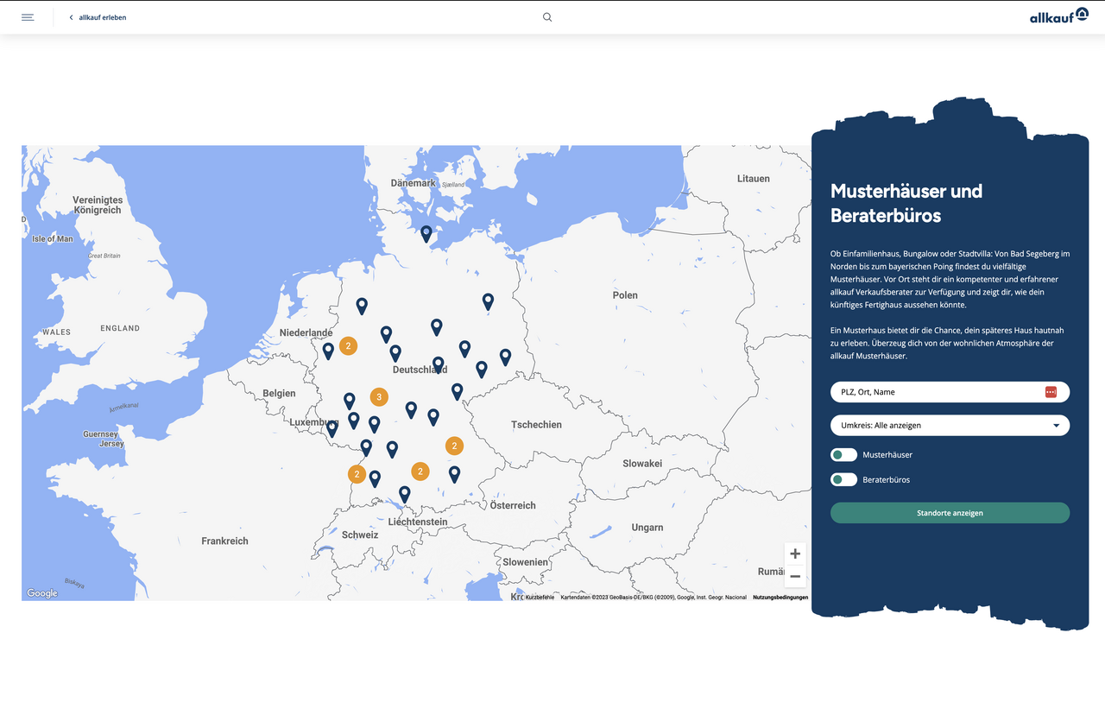The image size is (1105, 715).
Task: Open the Nutzungsbedingungen link on map
Action: [x=780, y=598]
